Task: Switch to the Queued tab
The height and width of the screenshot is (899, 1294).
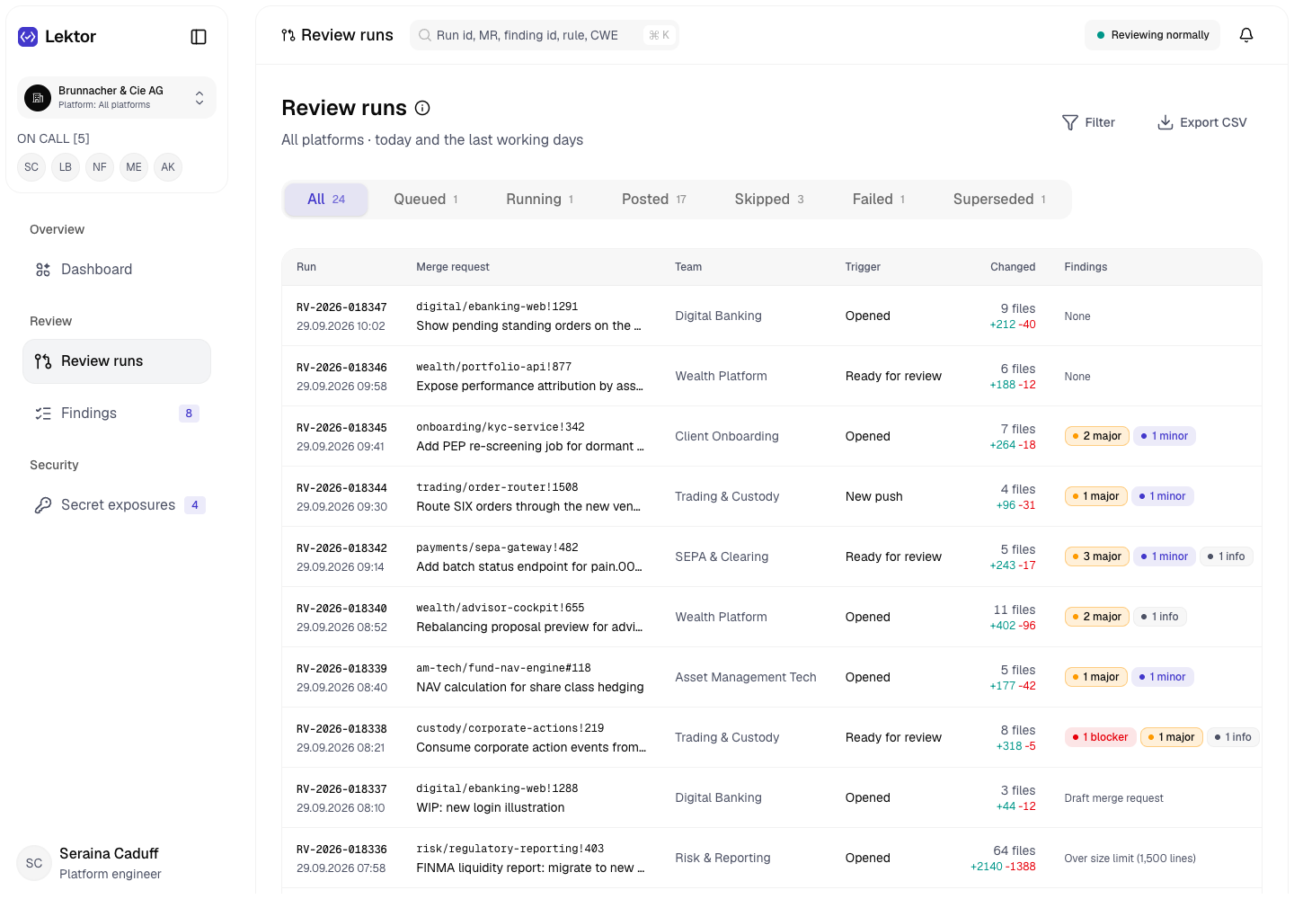Action: click(x=426, y=200)
